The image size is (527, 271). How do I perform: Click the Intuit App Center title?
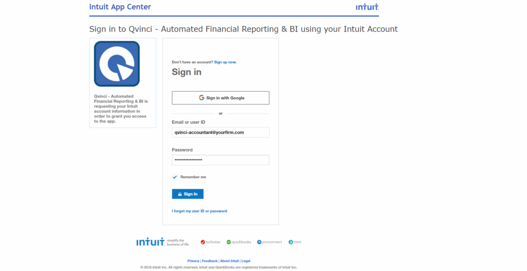pyautogui.click(x=120, y=7)
